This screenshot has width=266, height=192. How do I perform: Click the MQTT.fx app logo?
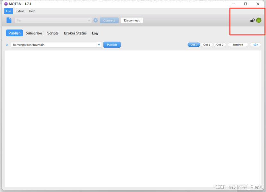[x=6, y=4]
